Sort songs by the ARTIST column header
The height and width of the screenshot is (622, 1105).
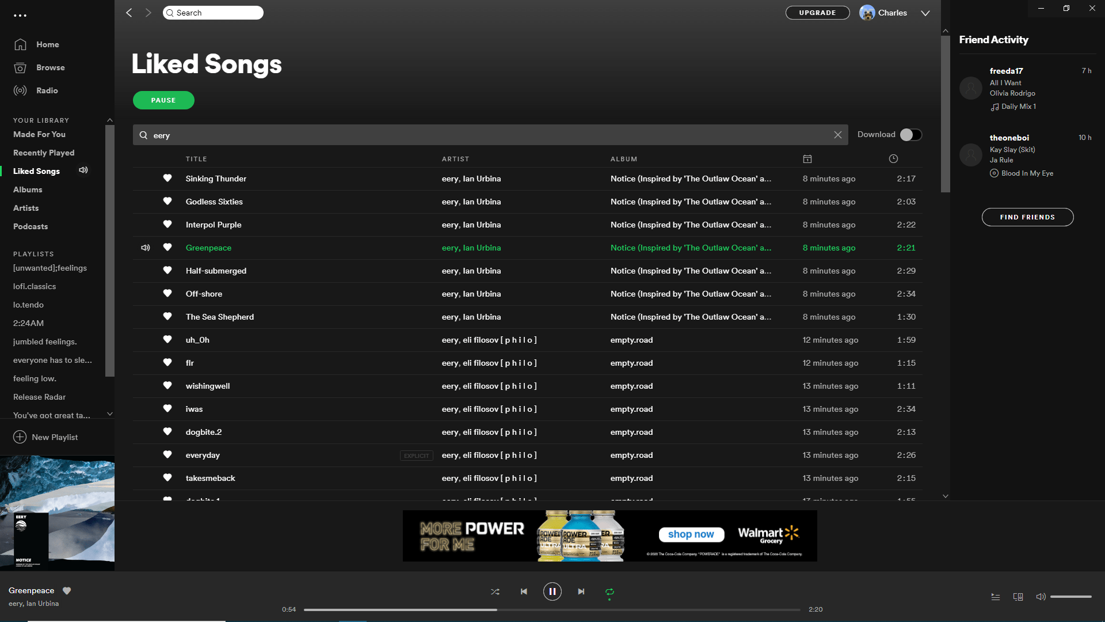point(455,159)
